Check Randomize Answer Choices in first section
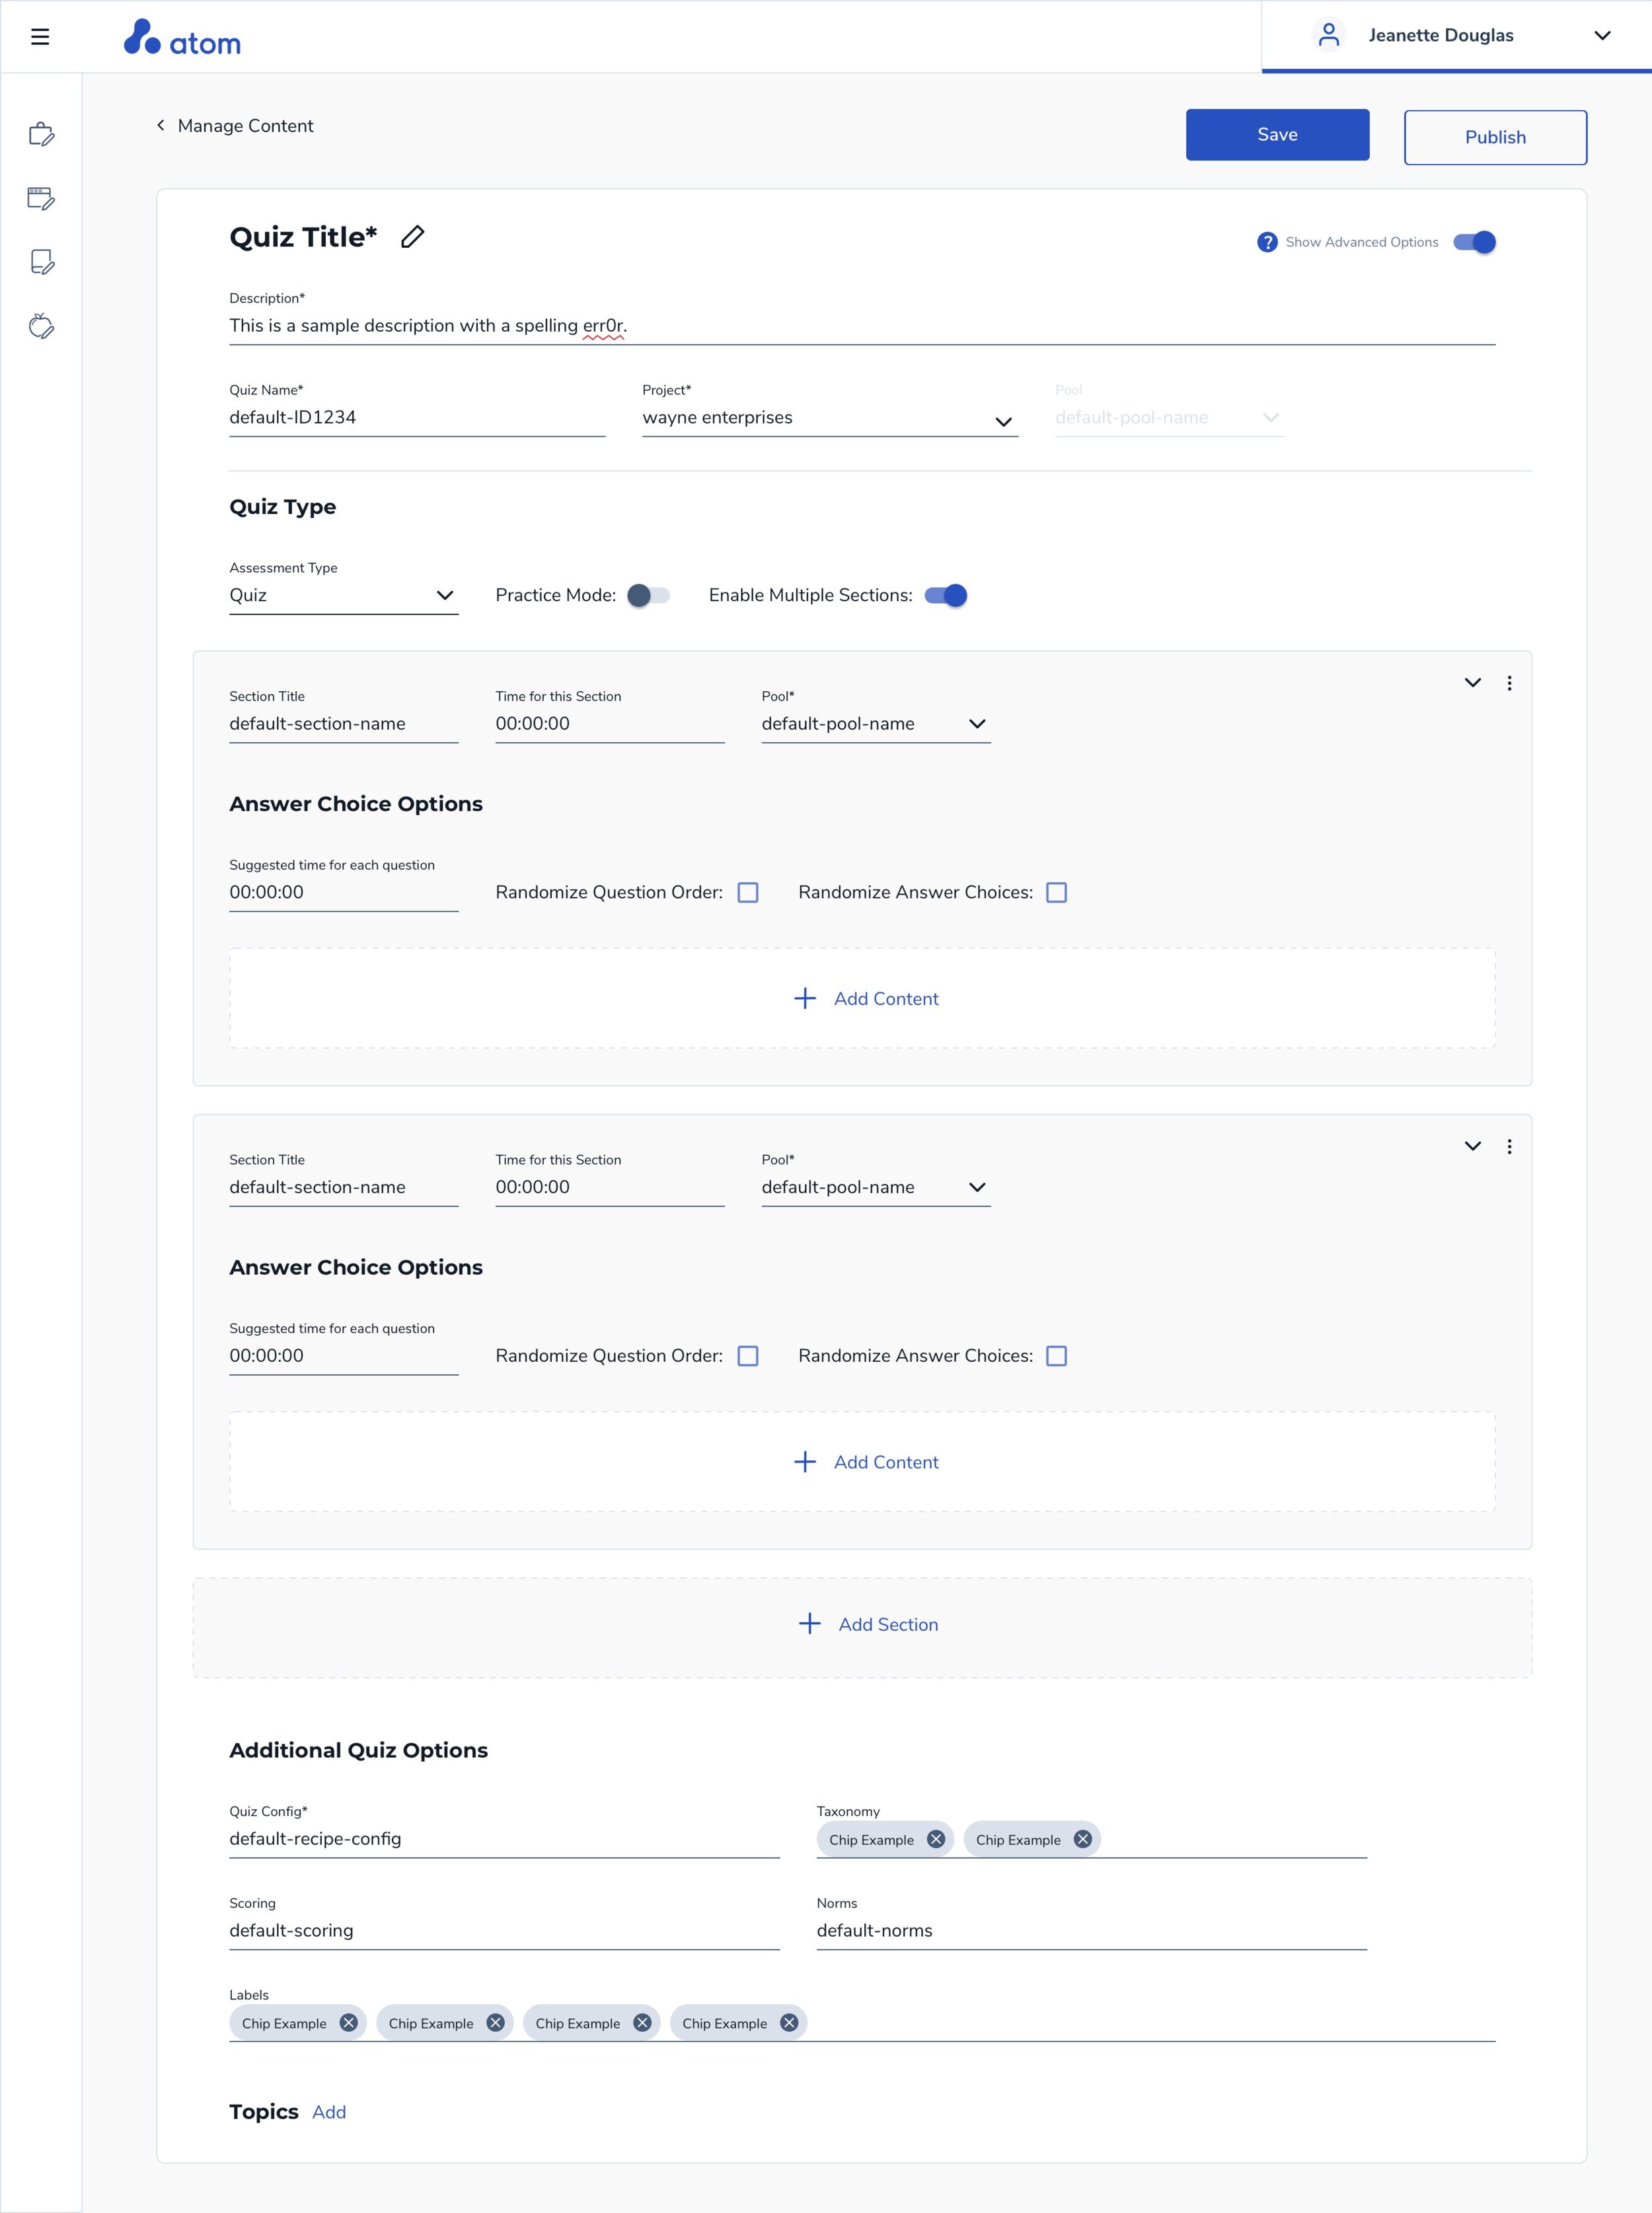The image size is (1652, 2213). tap(1056, 892)
